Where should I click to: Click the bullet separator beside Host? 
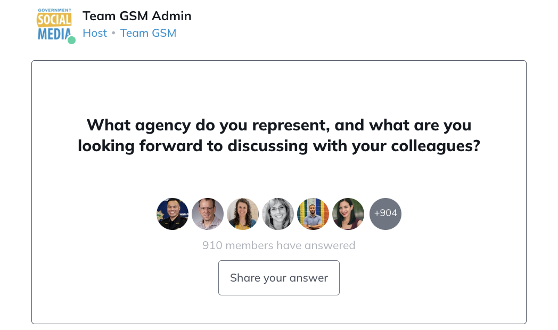click(113, 33)
